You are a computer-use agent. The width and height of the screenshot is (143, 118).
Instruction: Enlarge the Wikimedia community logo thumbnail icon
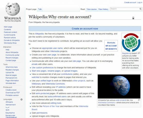pyautogui.click(x=139, y=53)
